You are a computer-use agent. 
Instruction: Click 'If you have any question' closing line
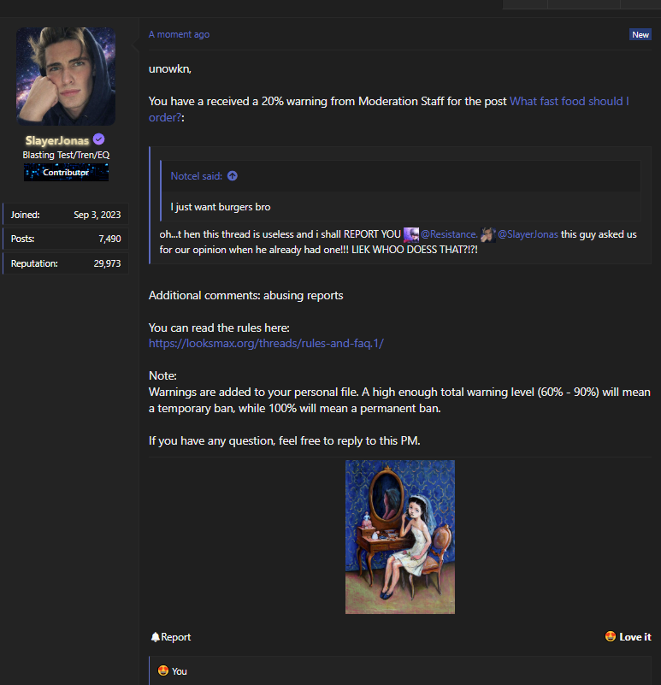pyautogui.click(x=285, y=440)
